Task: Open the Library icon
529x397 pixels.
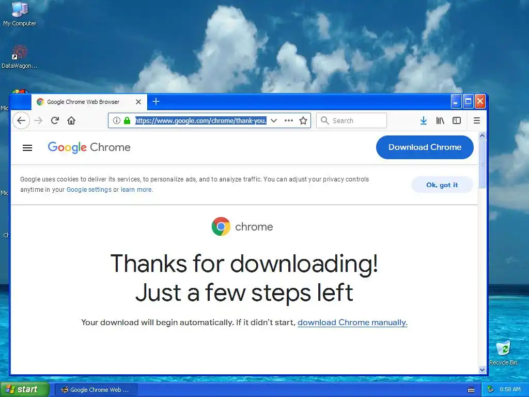Action: click(440, 120)
